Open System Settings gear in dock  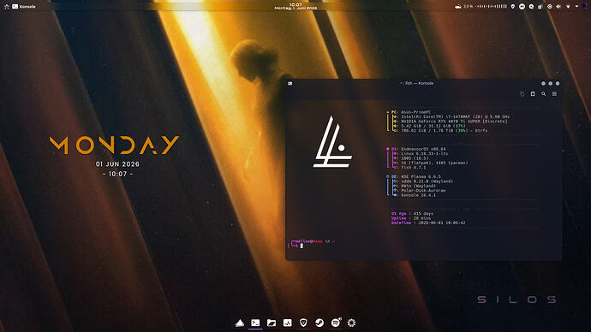tap(351, 323)
